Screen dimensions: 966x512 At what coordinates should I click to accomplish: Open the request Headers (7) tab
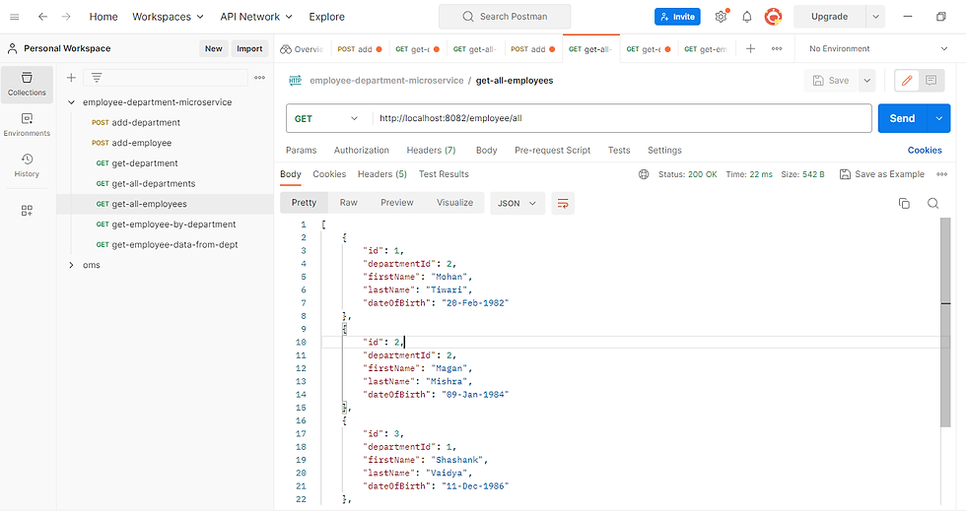432,150
